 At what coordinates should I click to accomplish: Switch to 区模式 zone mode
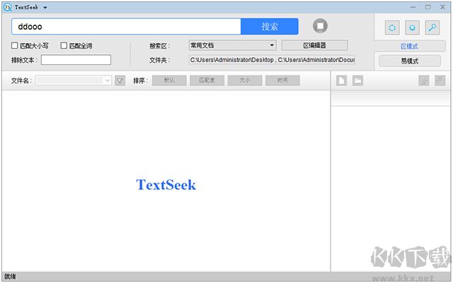[409, 47]
